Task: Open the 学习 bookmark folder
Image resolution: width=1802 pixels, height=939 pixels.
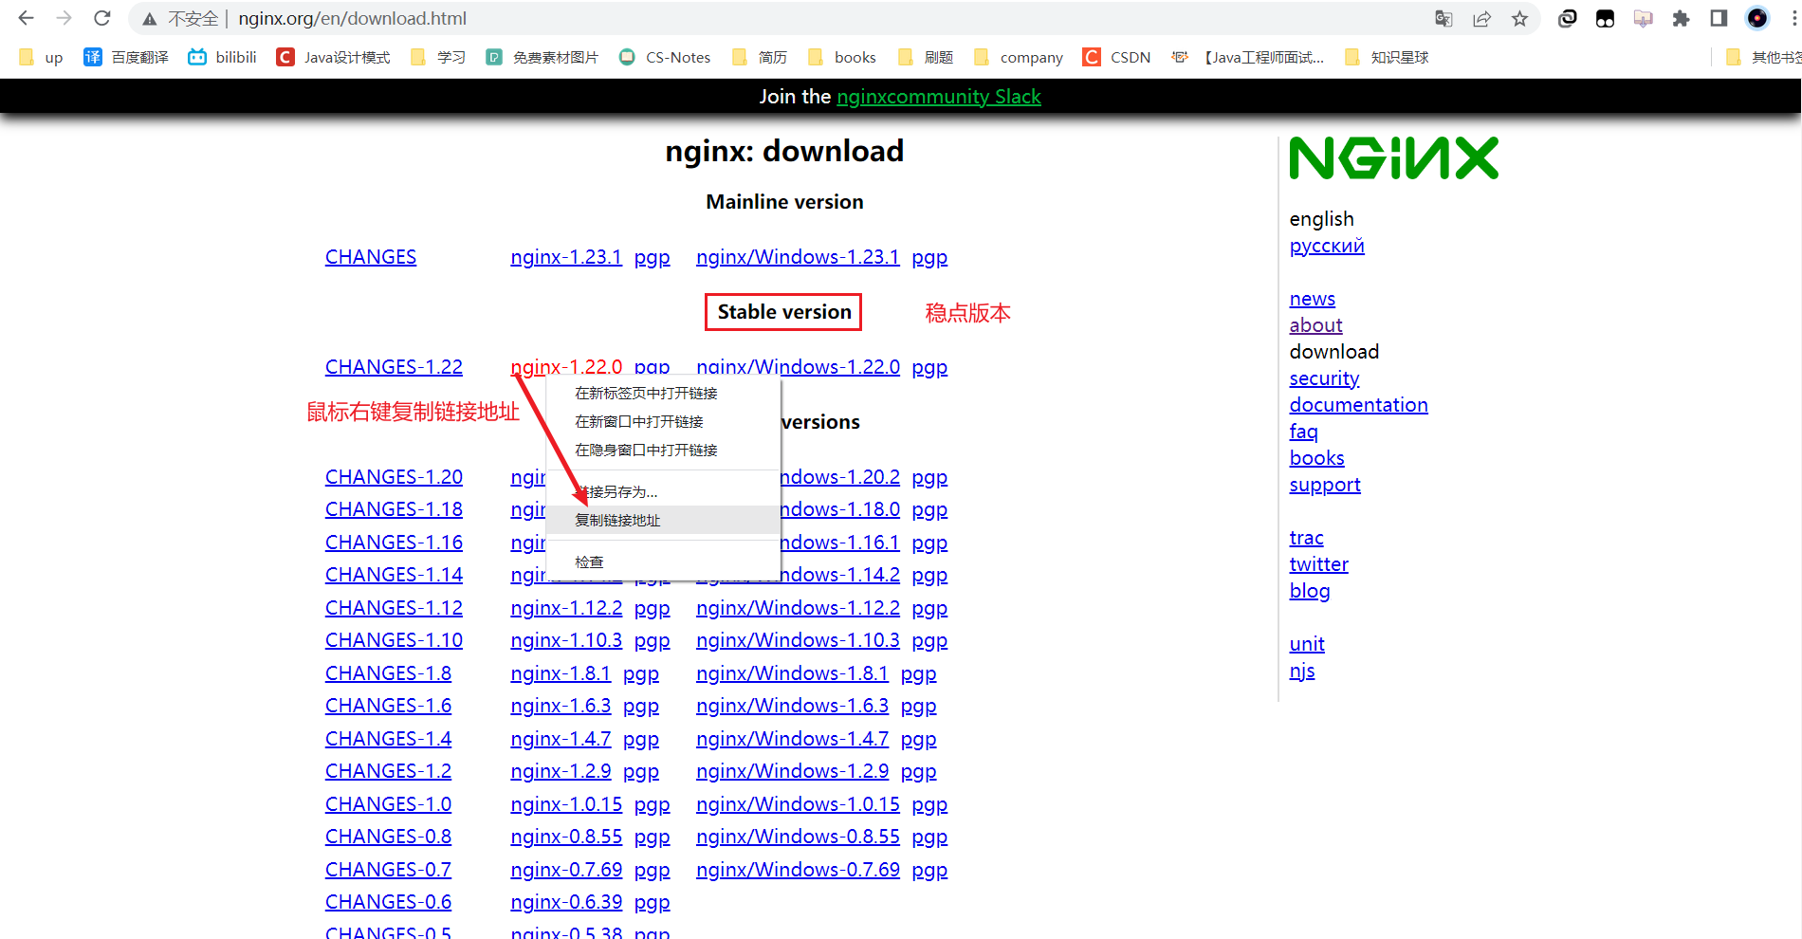Action: coord(437,58)
